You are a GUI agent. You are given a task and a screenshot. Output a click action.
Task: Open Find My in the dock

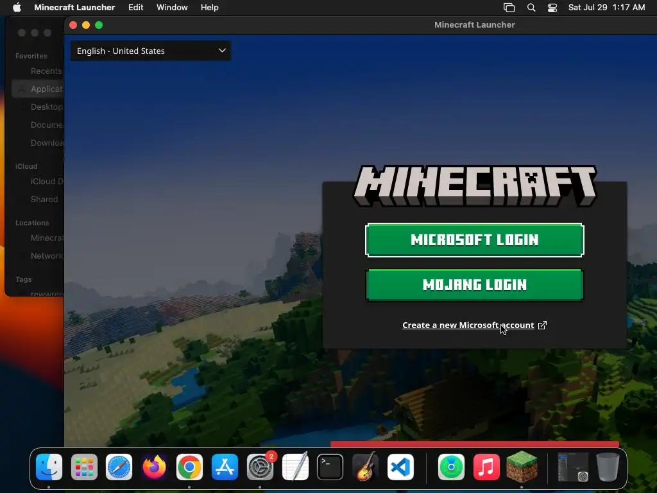click(451, 467)
